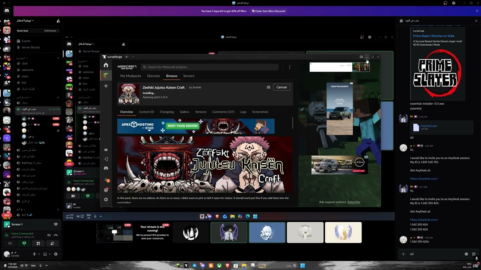This screenshot has width=481, height=270.
Task: Open Discord direct messages home icon
Action: 6,10
